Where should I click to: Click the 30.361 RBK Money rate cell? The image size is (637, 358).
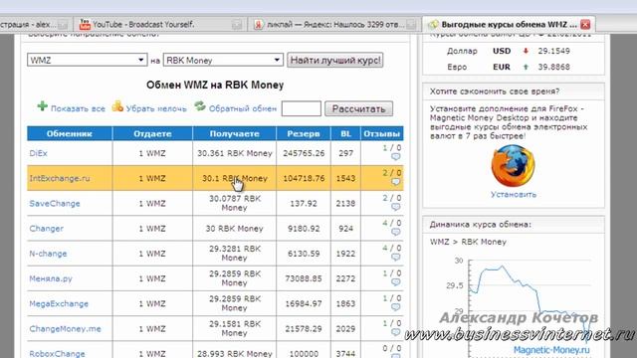235,153
